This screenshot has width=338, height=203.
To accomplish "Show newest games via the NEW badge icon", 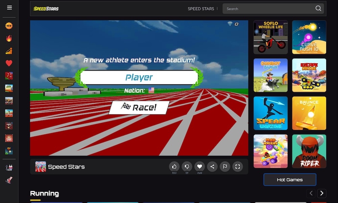I will coord(9,25).
